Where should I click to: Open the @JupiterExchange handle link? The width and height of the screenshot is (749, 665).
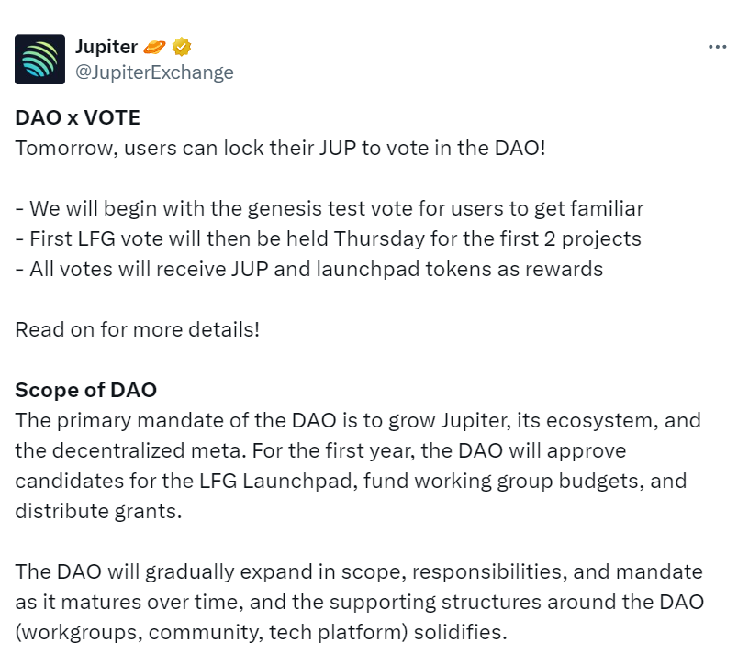pyautogui.click(x=154, y=72)
